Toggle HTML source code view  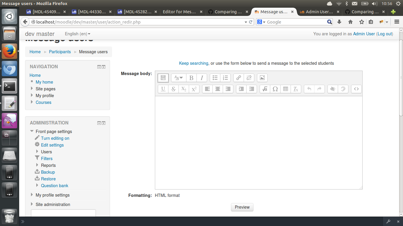(x=356, y=89)
